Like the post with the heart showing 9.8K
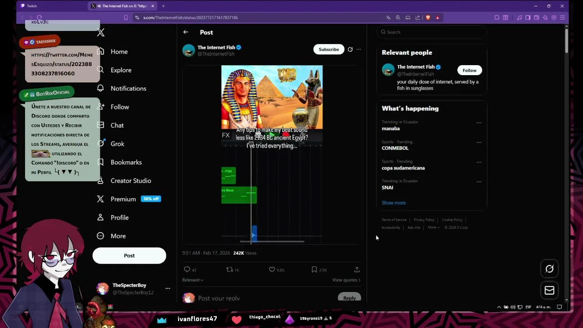Viewport: 583px width, 328px height. point(272,270)
